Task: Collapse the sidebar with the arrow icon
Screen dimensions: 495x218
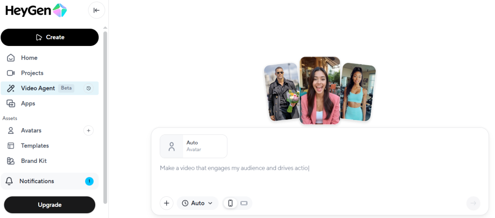Action: click(x=96, y=10)
